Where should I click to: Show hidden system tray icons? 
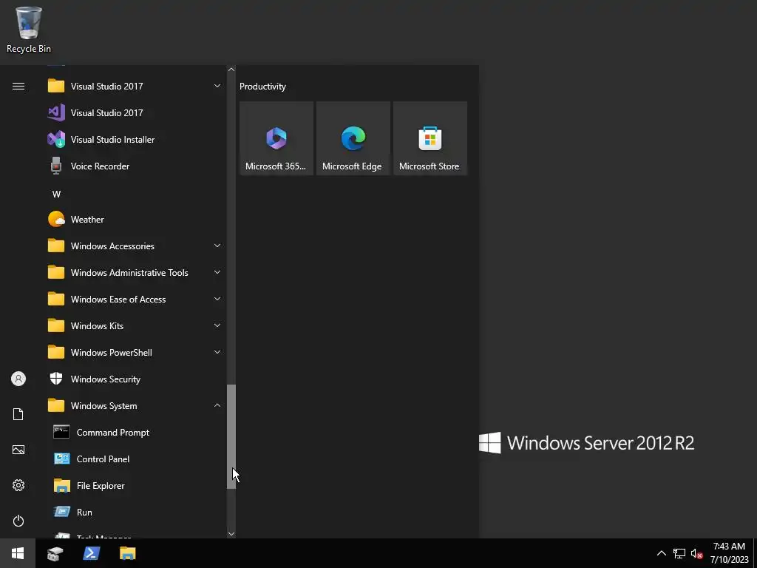pyautogui.click(x=662, y=553)
